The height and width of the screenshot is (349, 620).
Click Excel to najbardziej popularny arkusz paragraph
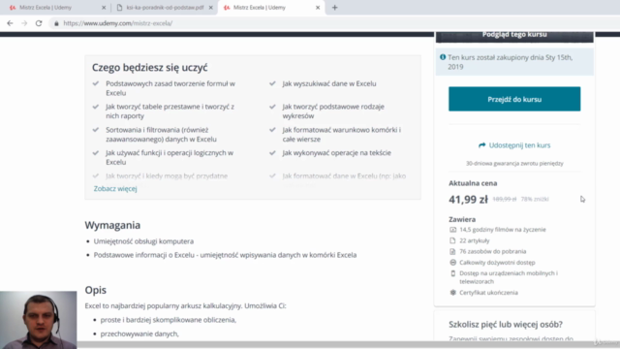pos(185,306)
